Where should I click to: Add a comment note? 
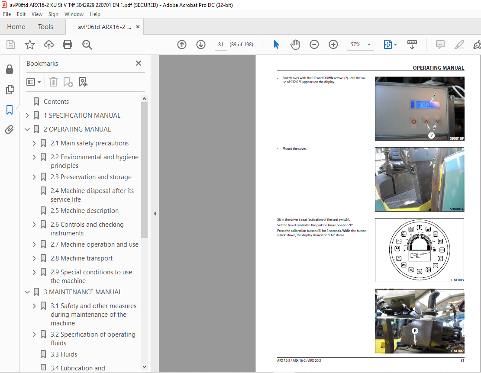(440, 45)
